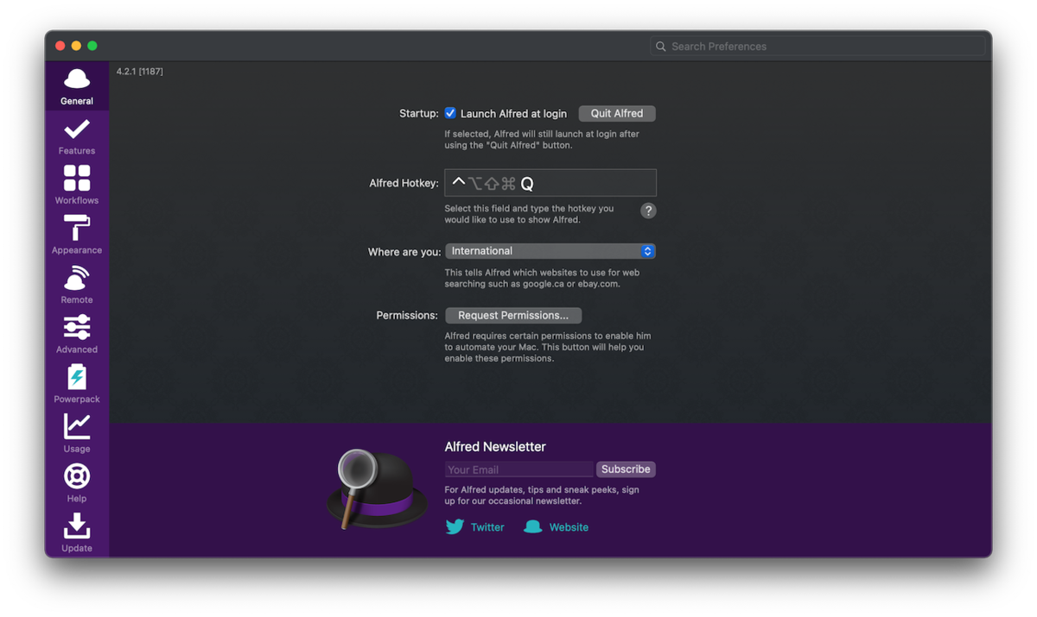
Task: Click the Startup: label
Action: (x=419, y=113)
